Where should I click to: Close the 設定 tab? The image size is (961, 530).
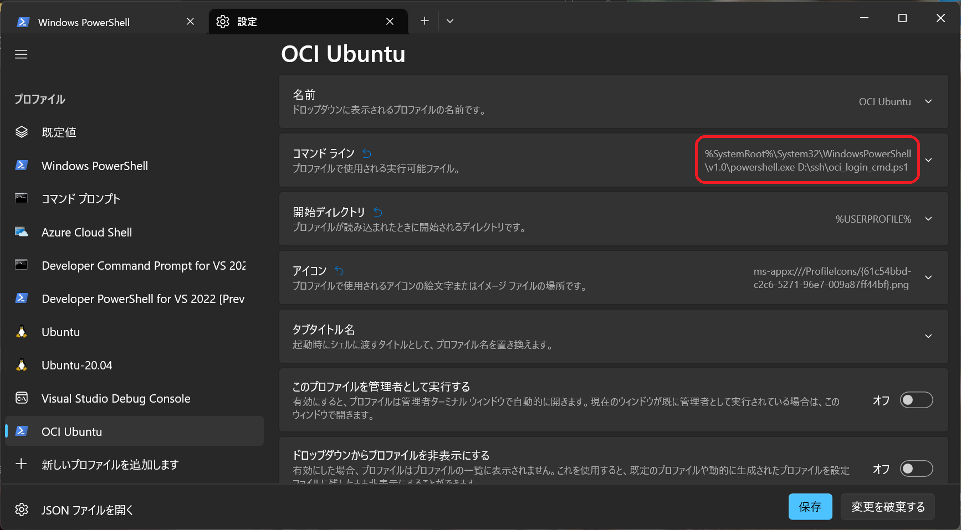(x=390, y=22)
